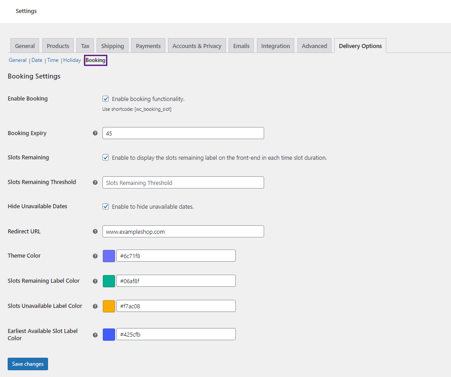This screenshot has width=451, height=377.
Task: Click help icon for Slots Unavailable Label Color
Action: [95, 306]
